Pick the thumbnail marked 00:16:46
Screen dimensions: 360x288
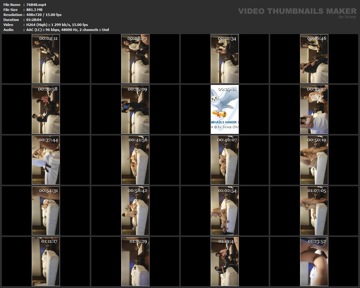(314, 59)
